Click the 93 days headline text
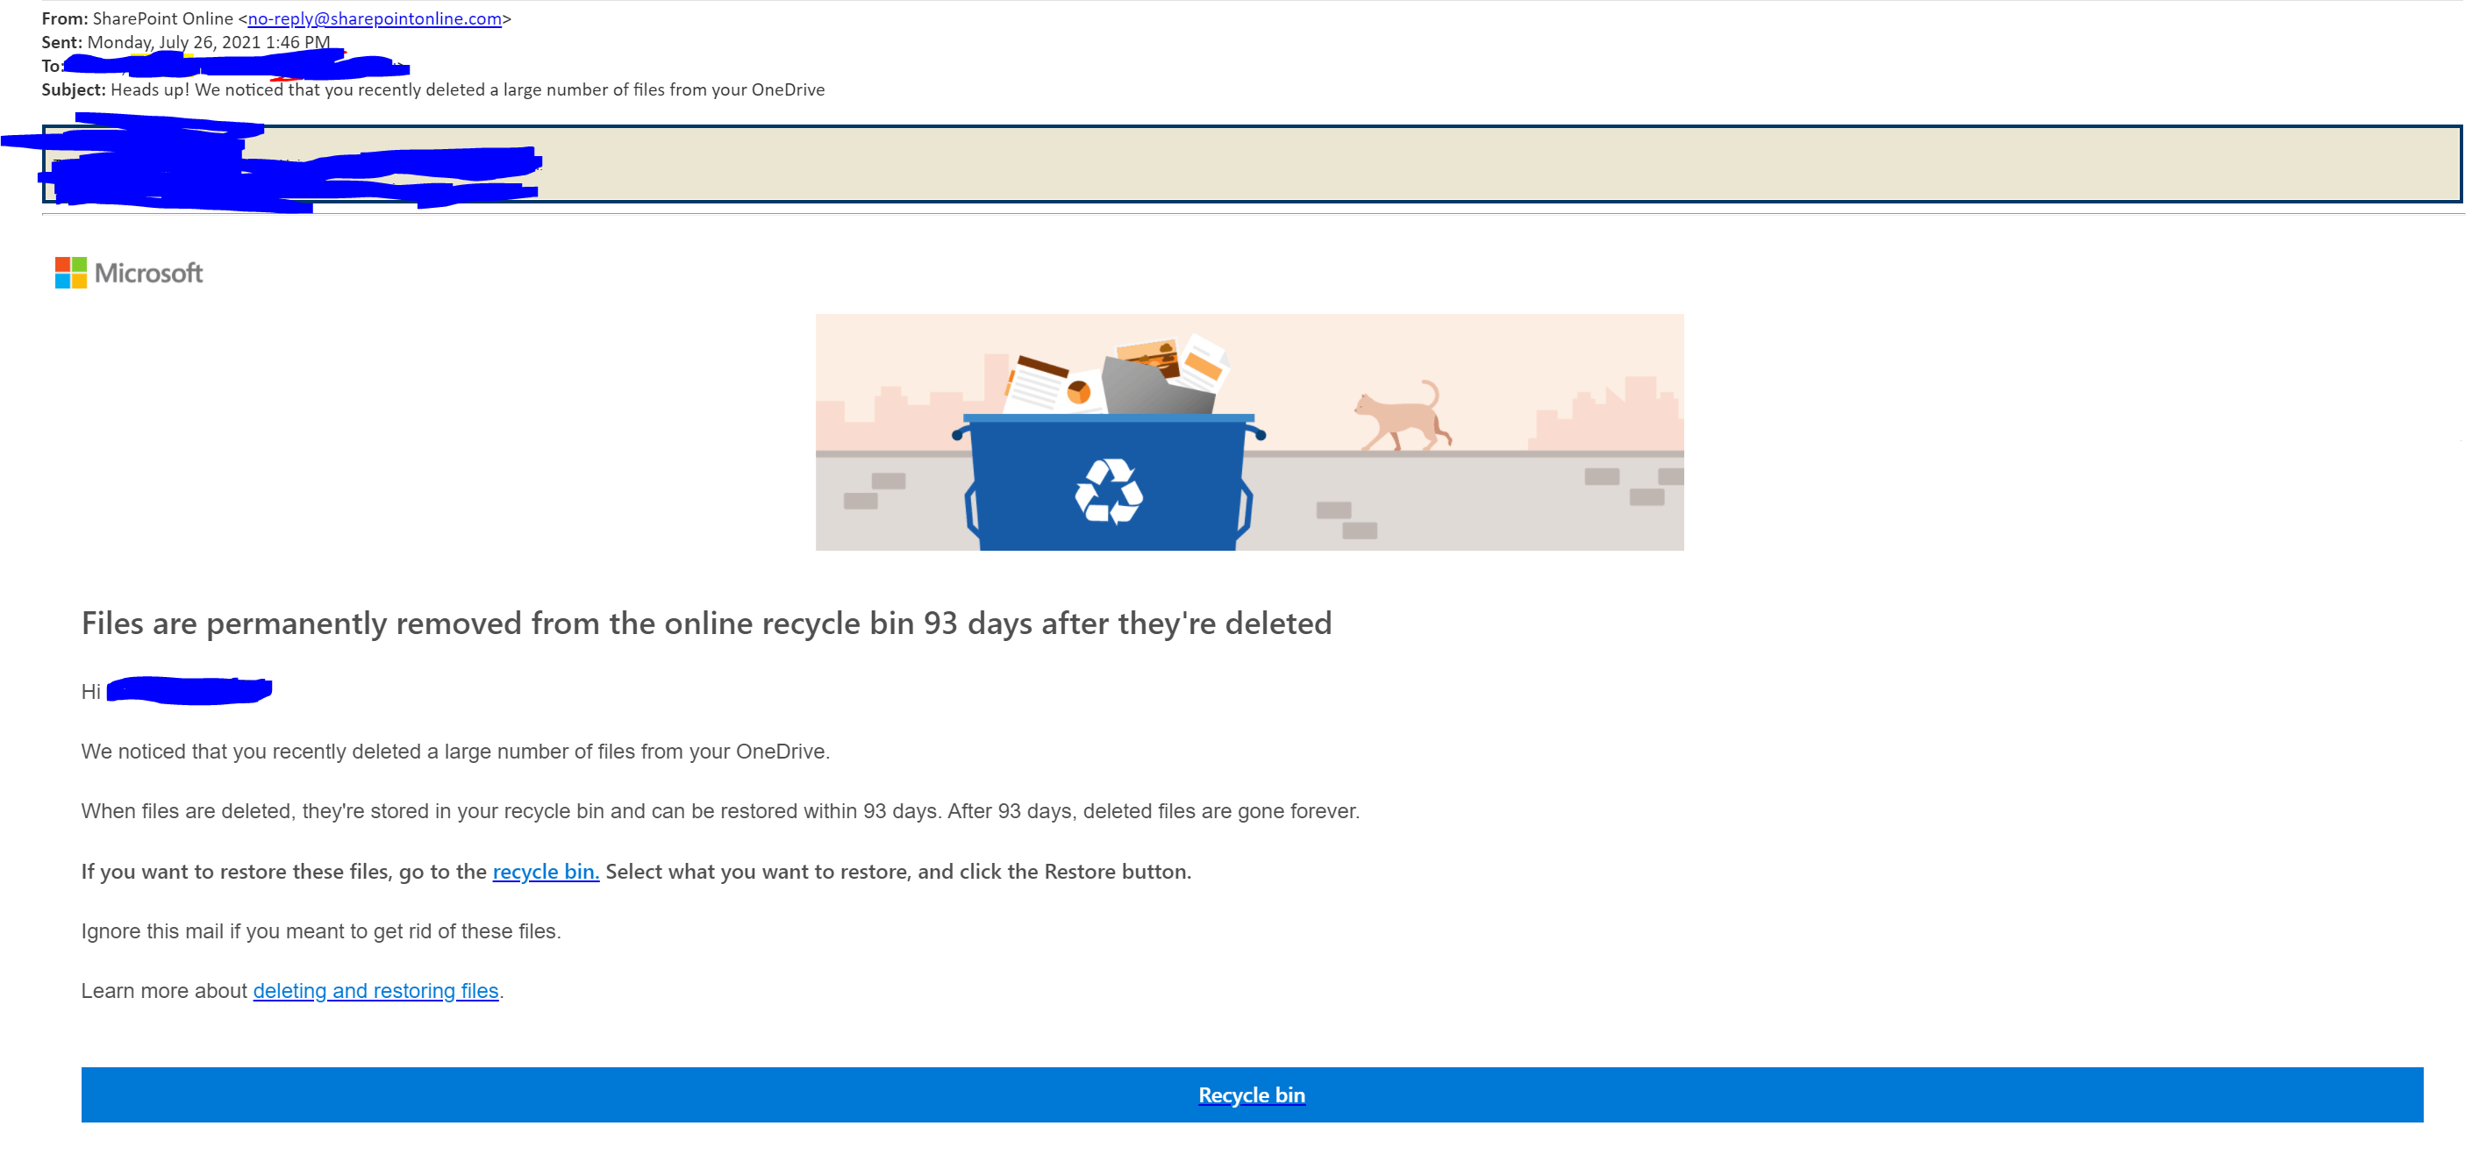2479x1176 pixels. 705,624
